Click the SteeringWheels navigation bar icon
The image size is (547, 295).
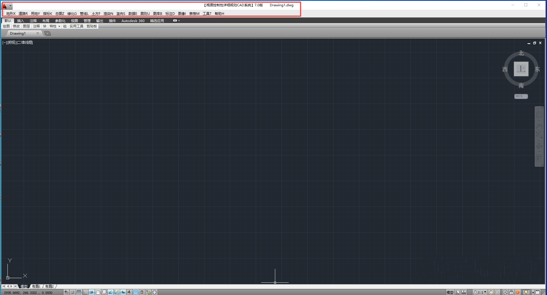point(539,115)
